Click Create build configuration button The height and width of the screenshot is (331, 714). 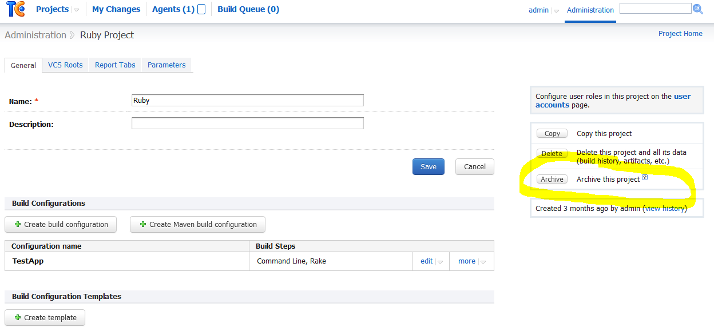pos(61,225)
